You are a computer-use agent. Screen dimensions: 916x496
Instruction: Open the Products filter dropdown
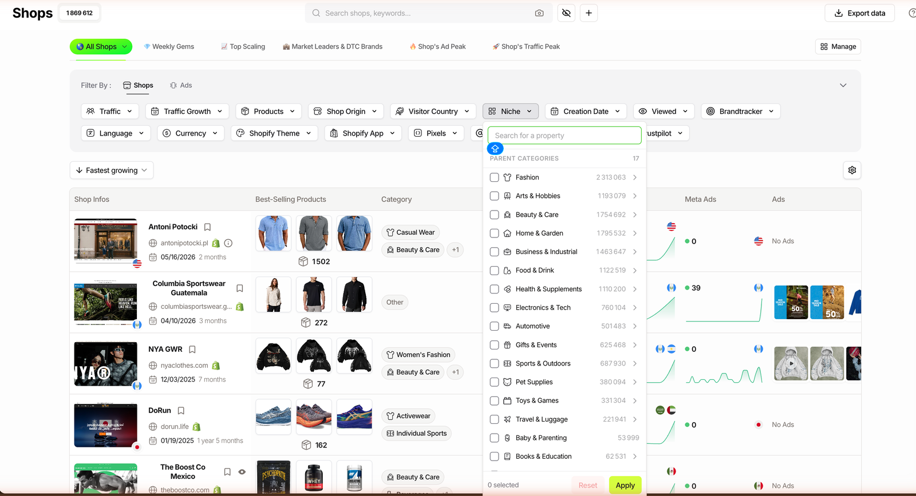269,111
